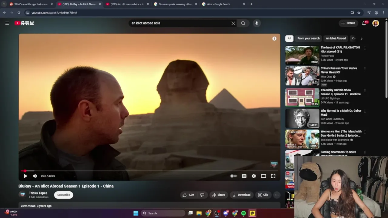Open Spotify from the taskbar
Viewport: 388px width, 218px height.
[243, 213]
